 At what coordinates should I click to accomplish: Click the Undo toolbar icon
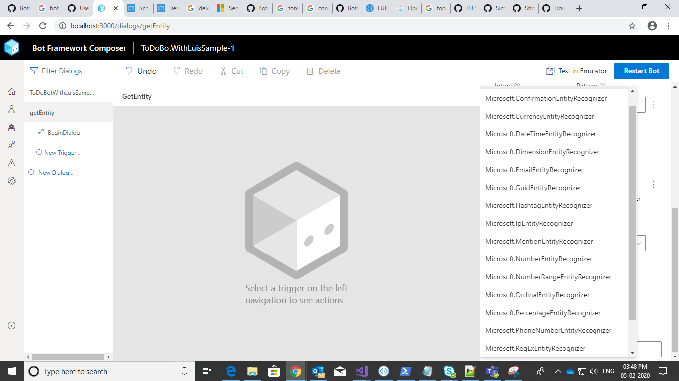(128, 70)
